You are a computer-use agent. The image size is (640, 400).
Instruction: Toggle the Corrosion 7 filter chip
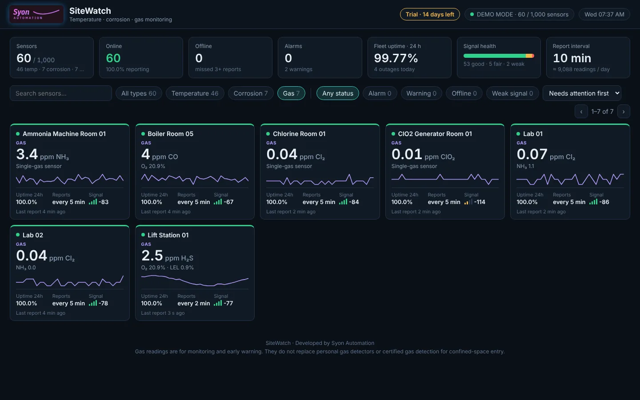[x=251, y=93]
